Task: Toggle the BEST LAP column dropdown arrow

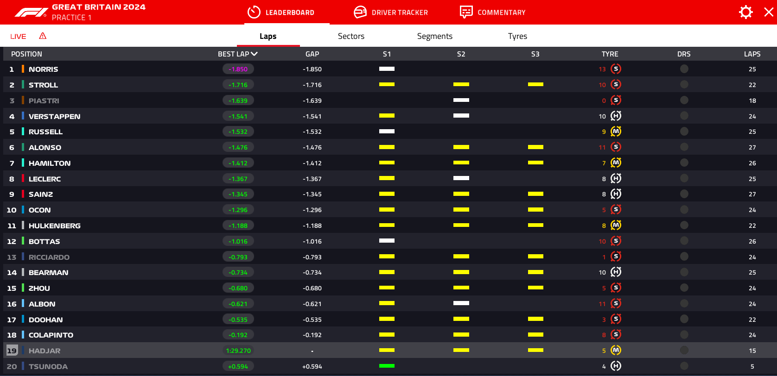Action: pyautogui.click(x=254, y=54)
